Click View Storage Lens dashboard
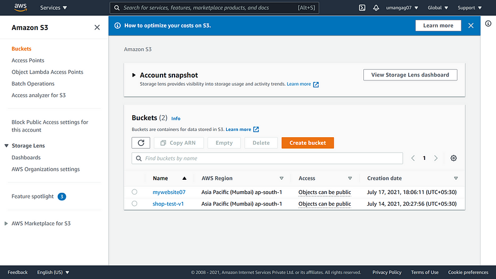The height and width of the screenshot is (279, 496). [410, 75]
